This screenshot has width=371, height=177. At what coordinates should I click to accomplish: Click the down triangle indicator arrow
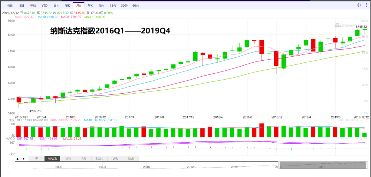click(x=23, y=158)
